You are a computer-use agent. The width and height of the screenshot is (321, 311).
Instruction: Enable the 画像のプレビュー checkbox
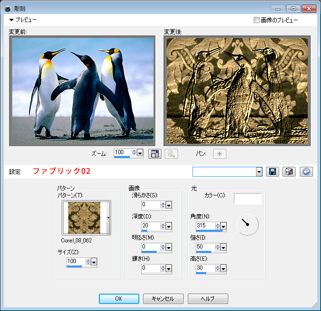[257, 20]
